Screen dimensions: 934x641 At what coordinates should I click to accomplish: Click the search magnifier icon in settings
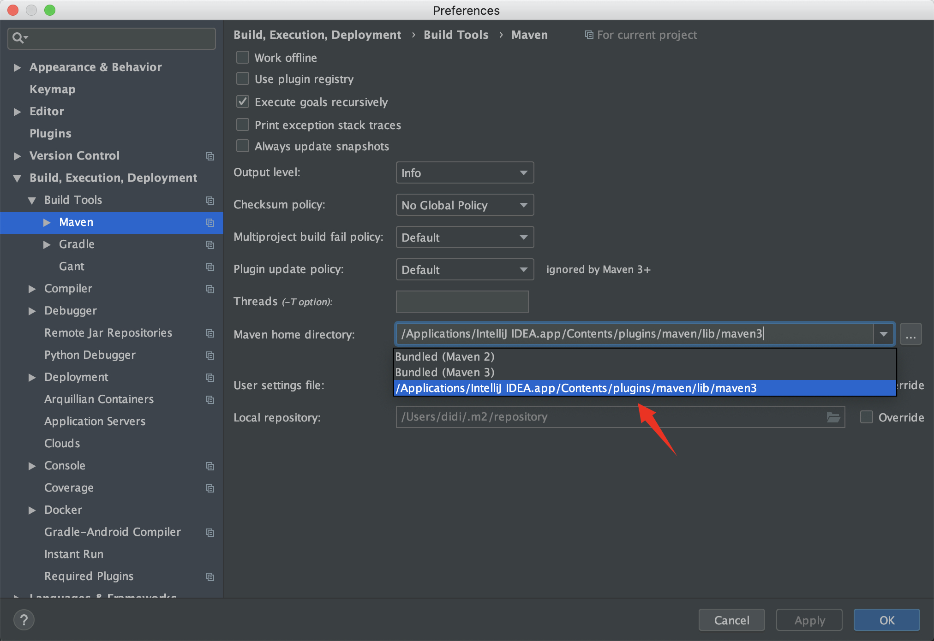tap(18, 38)
